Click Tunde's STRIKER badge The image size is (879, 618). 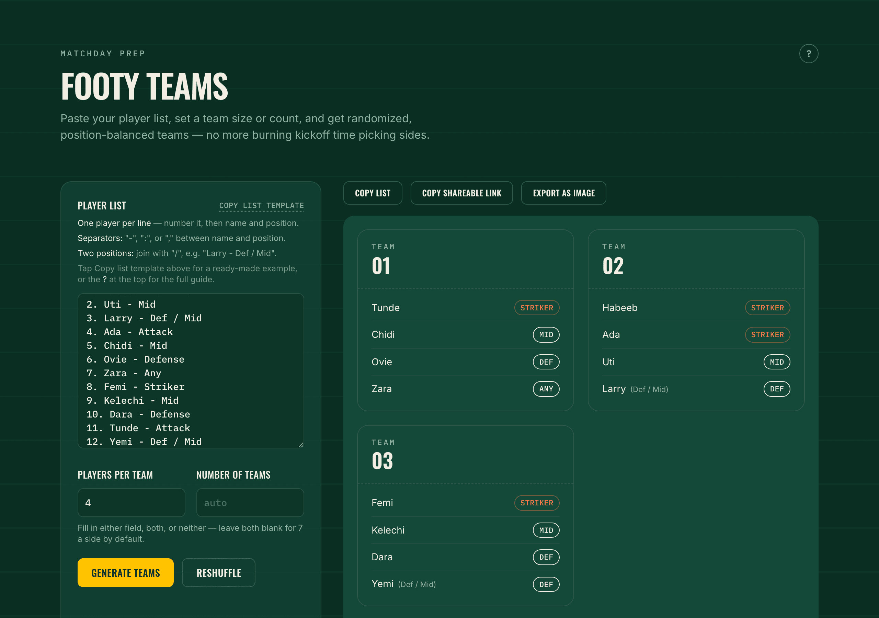(x=537, y=308)
